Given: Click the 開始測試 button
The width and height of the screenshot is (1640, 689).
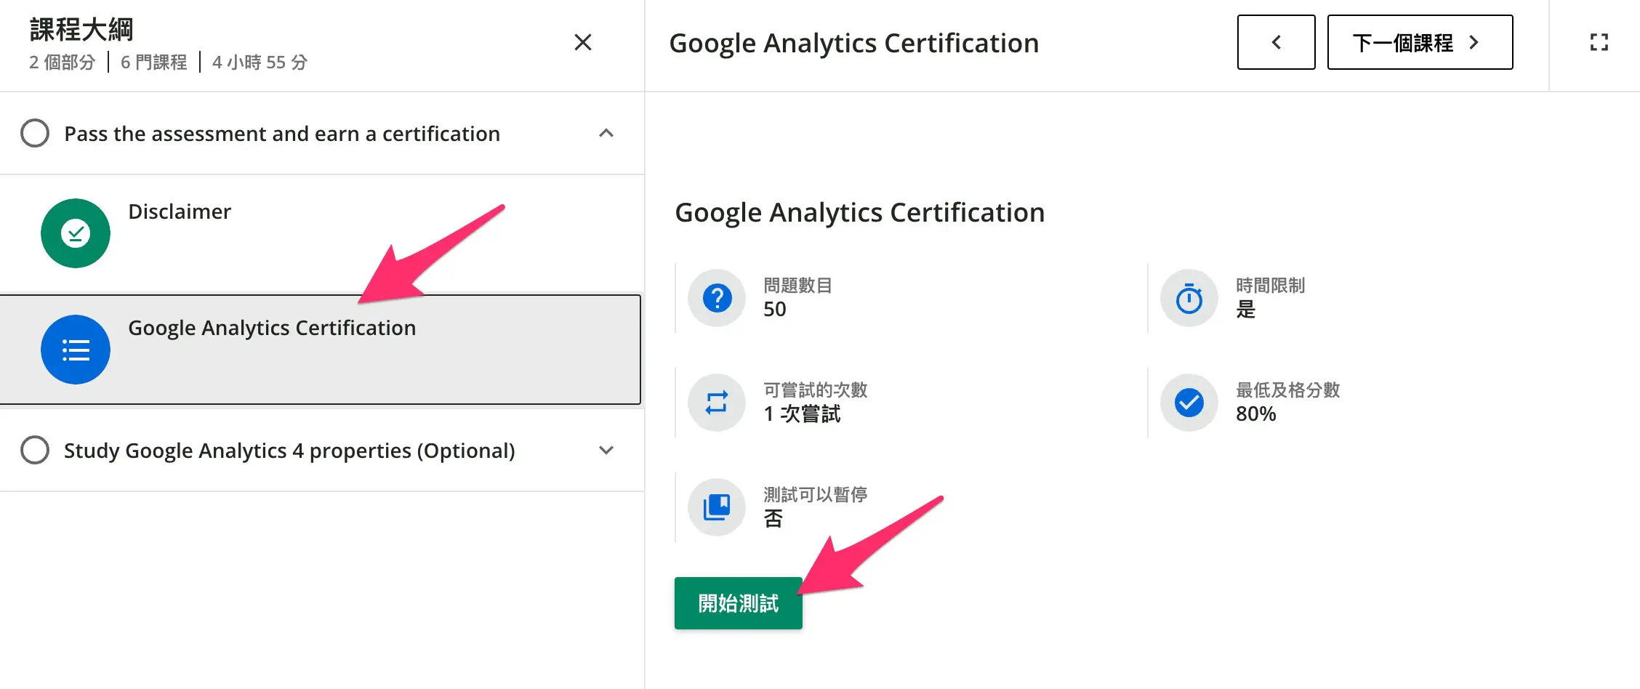Looking at the screenshot, I should (x=738, y=603).
